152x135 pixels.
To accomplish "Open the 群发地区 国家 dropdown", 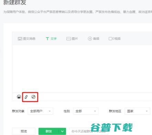I will coord(138,111).
